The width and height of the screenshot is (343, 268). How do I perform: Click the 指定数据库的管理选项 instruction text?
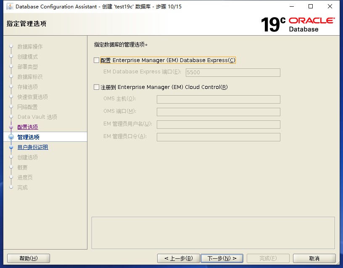[x=121, y=45]
